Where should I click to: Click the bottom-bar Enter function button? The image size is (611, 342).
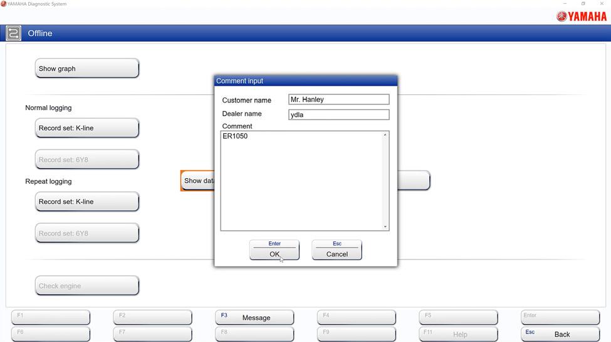point(560,317)
